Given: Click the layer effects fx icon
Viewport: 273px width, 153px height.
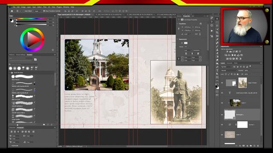Looking at the screenshot, I should coord(240,146).
